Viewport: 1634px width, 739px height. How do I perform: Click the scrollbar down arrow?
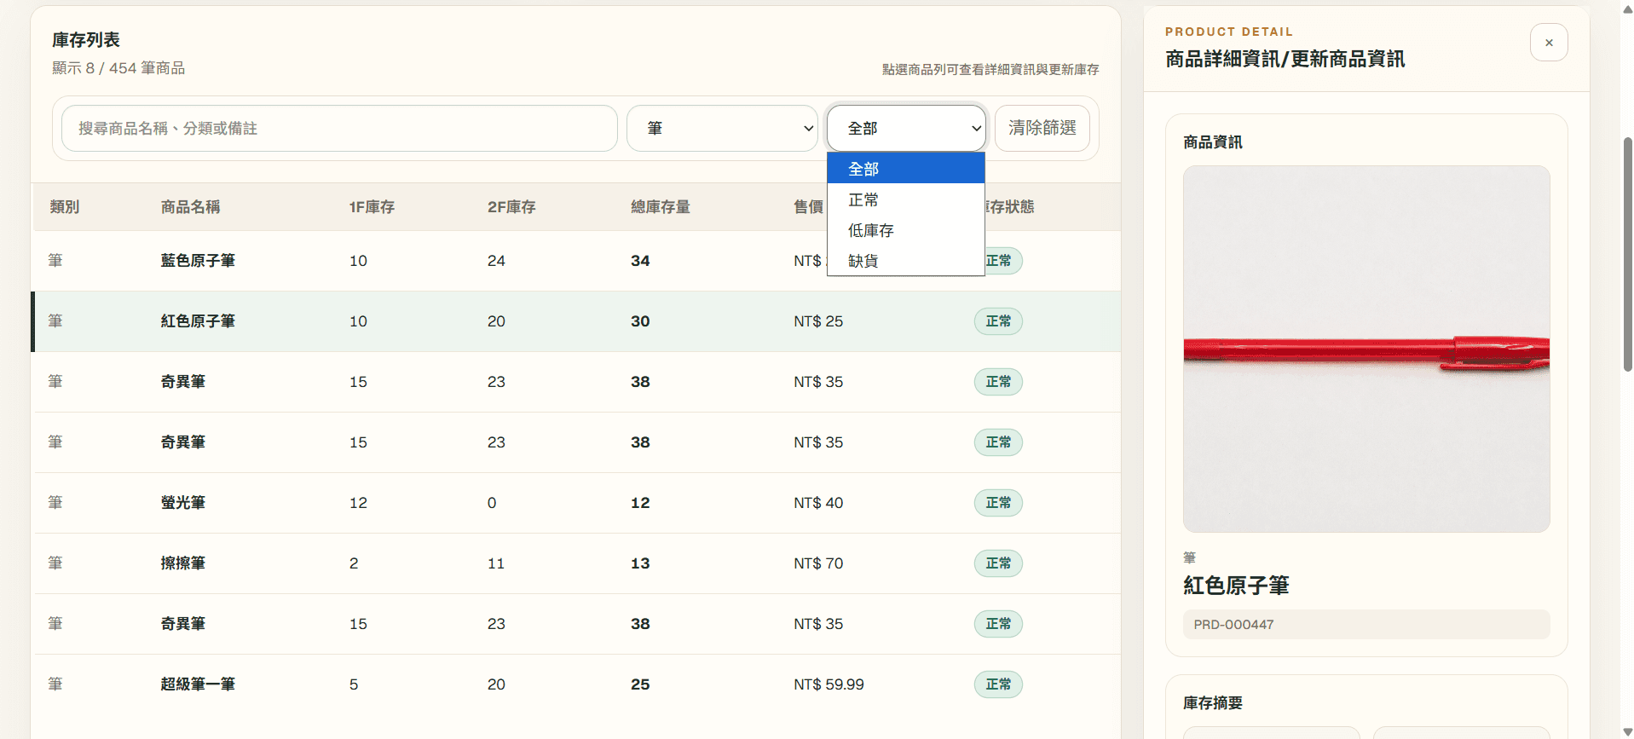(1627, 731)
